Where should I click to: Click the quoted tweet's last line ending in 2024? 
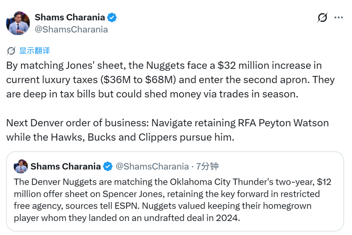127,218
